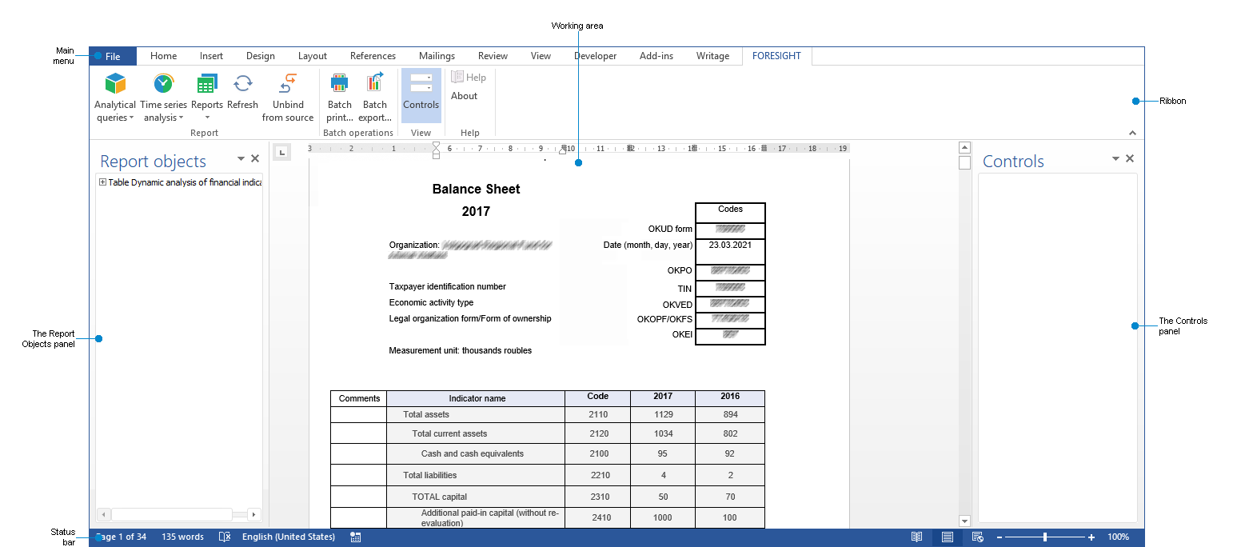This screenshot has width=1233, height=547.
Task: Select Time series analysis
Action: click(162, 94)
